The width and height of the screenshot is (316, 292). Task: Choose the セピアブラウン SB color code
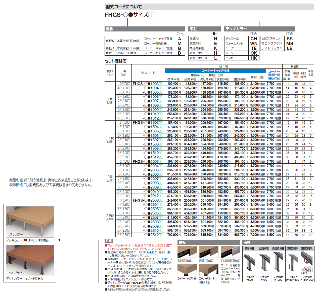290,39
